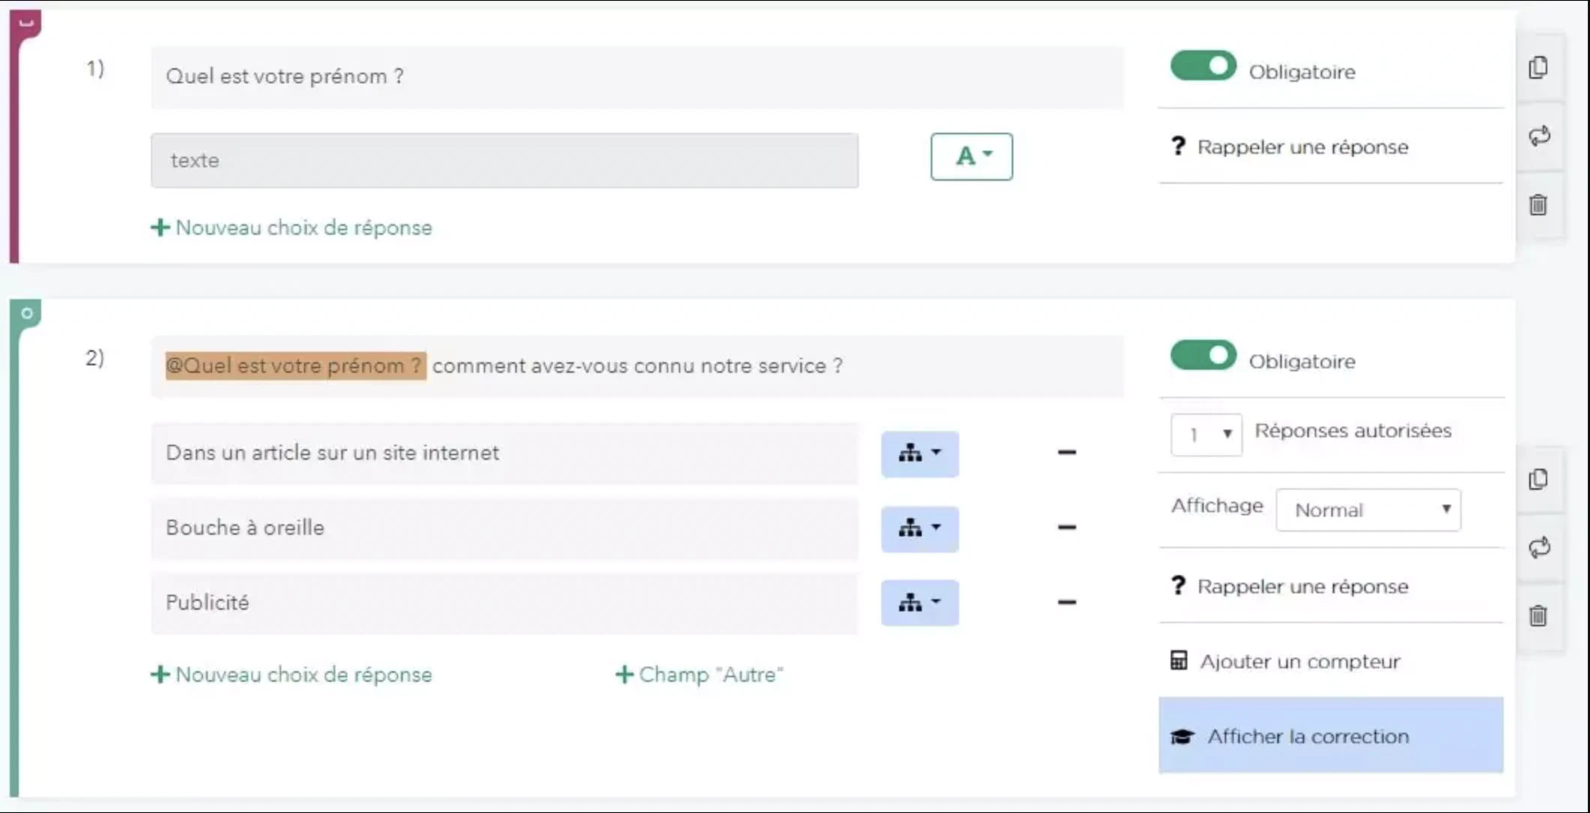Image resolution: width=1590 pixels, height=813 pixels.
Task: Delete question 1 with the trash icon
Action: (x=1538, y=205)
